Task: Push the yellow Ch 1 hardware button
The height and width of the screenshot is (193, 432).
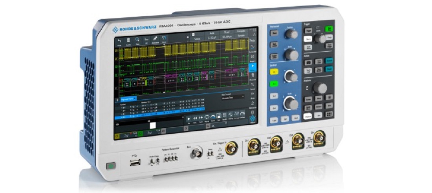Action: [274, 72]
